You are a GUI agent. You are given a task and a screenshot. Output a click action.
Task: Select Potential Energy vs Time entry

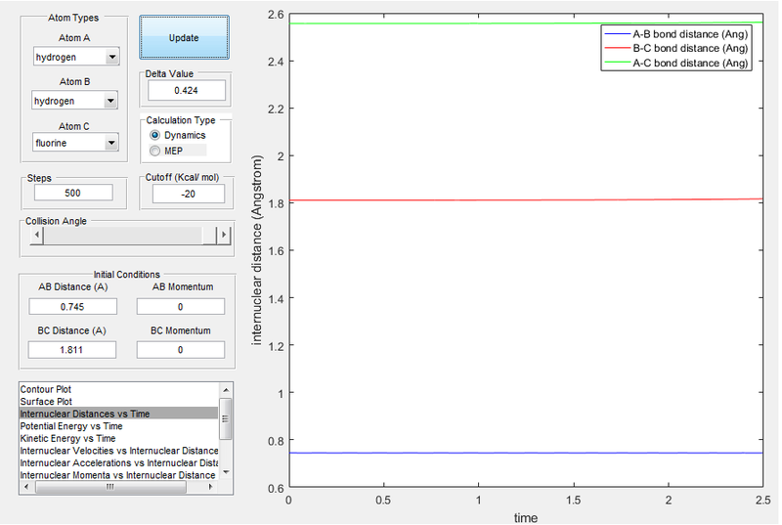click(118, 426)
